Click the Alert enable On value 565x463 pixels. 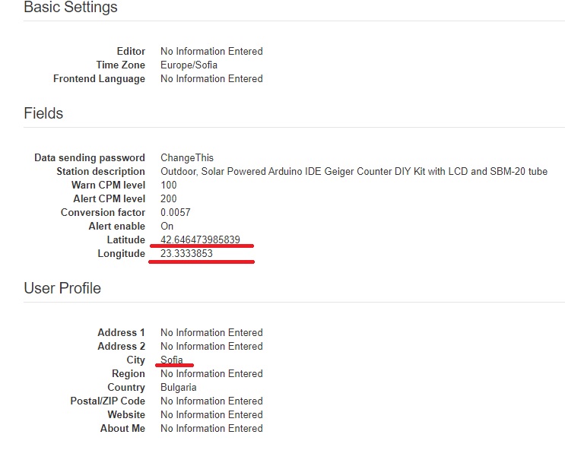point(167,226)
